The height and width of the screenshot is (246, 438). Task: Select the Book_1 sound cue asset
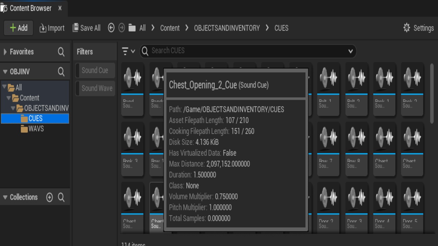[x=384, y=90]
